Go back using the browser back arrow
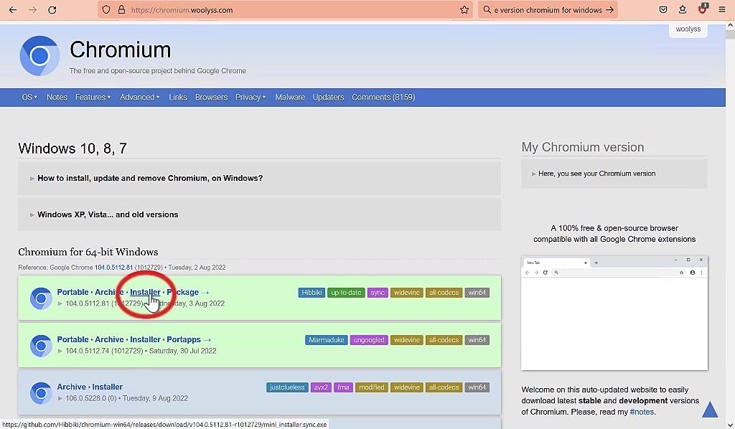 [13, 9]
